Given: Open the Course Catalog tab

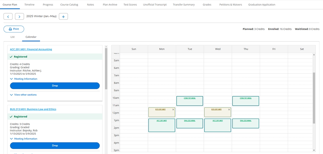Looking at the screenshot, I should pyautogui.click(x=69, y=5).
